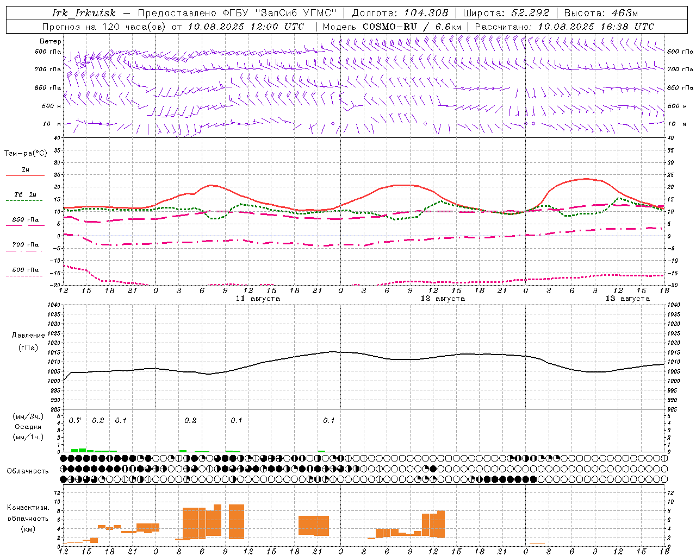696x556 pixels.
Task: Click the (км) unit label
Action: coord(28,529)
